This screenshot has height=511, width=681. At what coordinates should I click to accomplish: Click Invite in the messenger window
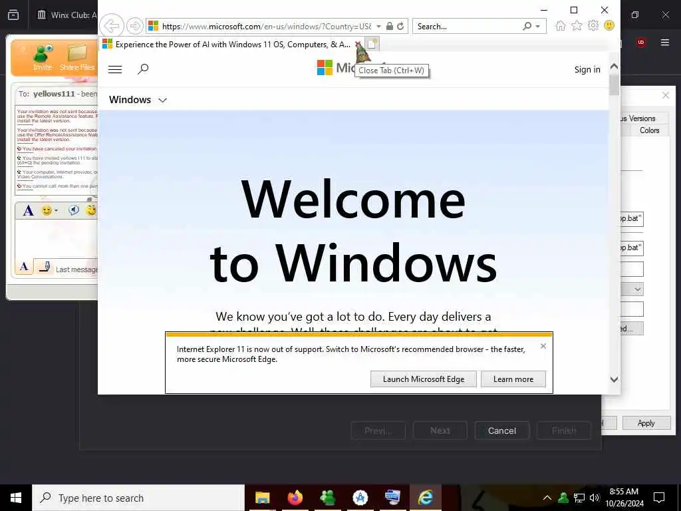(43, 57)
